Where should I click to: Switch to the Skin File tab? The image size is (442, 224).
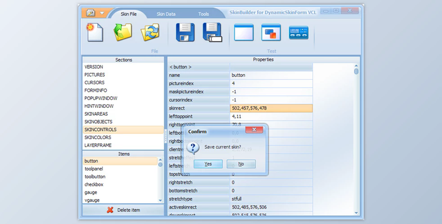click(x=128, y=14)
